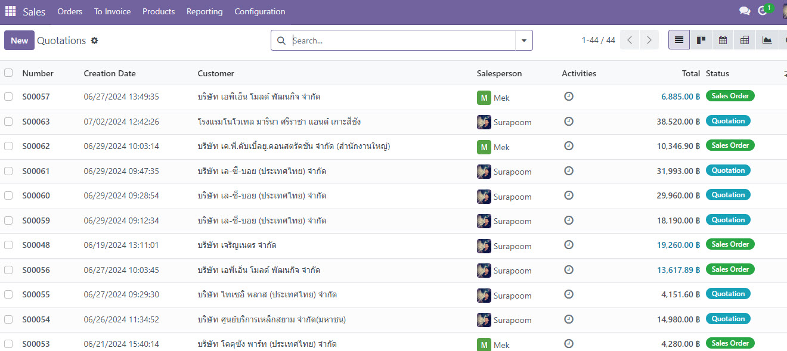
Task: Go to the next page of records
Action: pyautogui.click(x=649, y=41)
